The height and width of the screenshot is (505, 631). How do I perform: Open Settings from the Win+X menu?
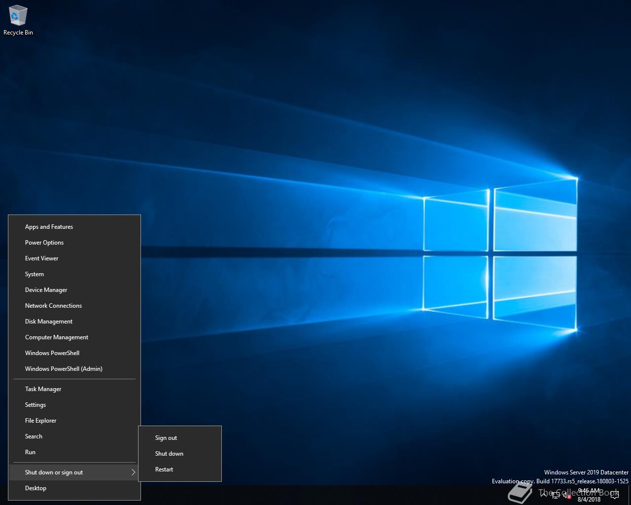coord(74,405)
